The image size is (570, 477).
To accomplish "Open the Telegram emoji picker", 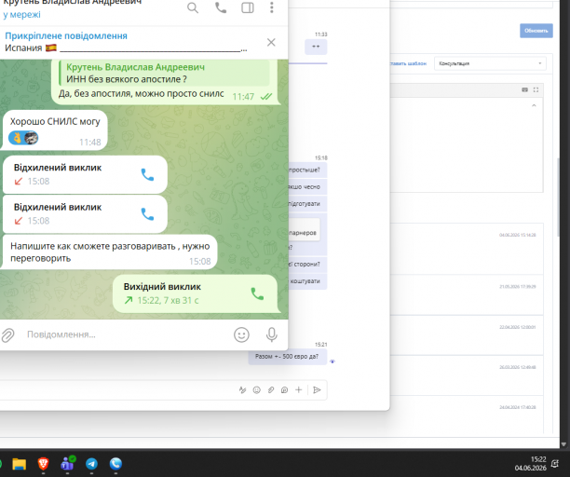I will pos(241,334).
